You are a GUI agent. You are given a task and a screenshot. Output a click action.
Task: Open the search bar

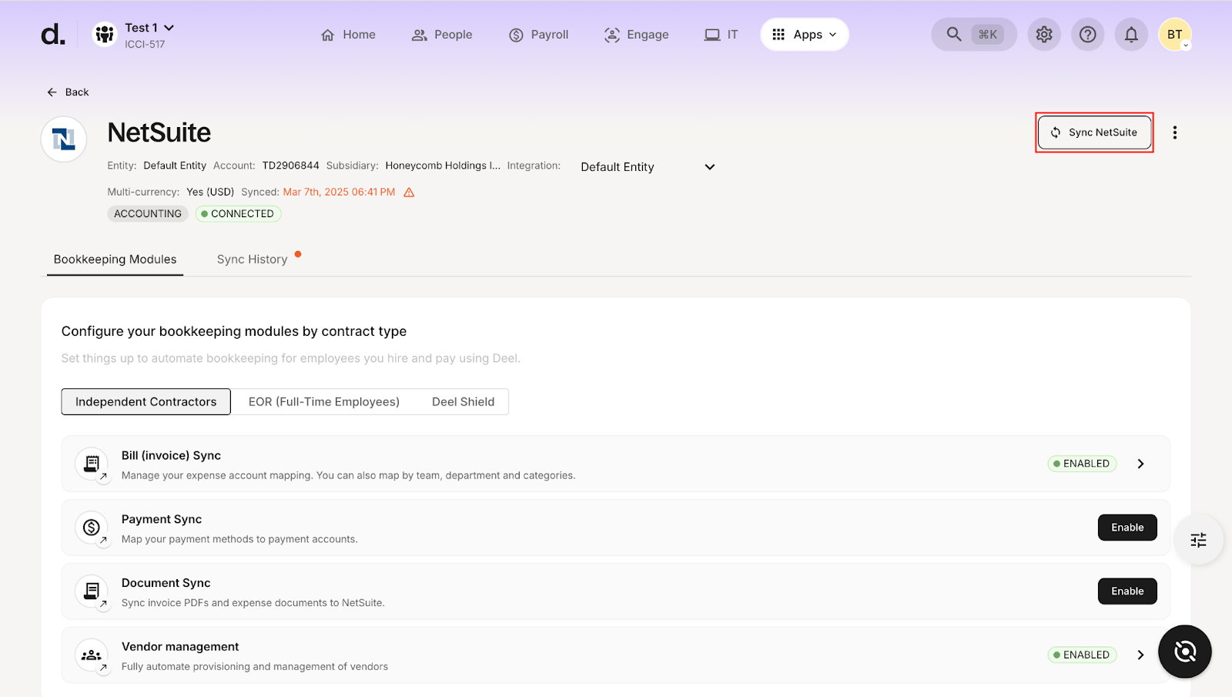click(x=974, y=35)
